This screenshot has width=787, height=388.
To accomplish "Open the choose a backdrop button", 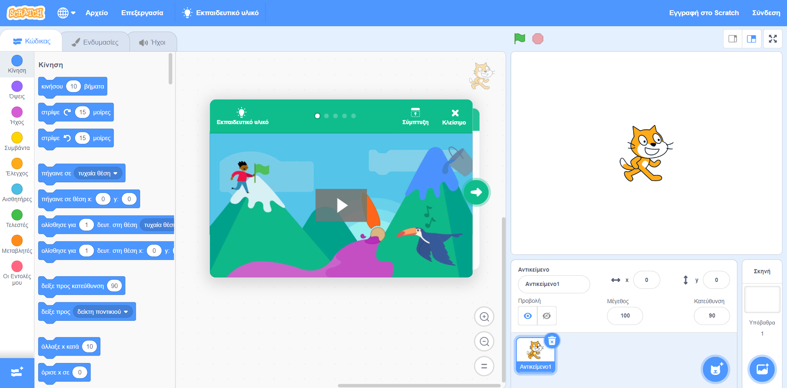I will coord(762,370).
